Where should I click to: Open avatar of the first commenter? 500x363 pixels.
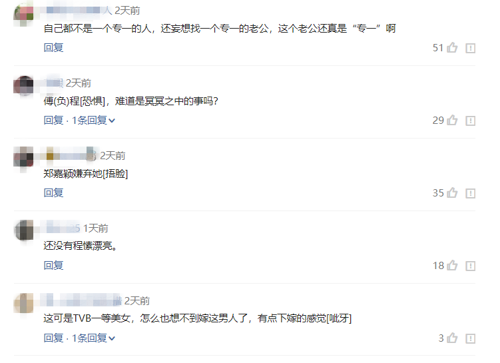point(23,13)
